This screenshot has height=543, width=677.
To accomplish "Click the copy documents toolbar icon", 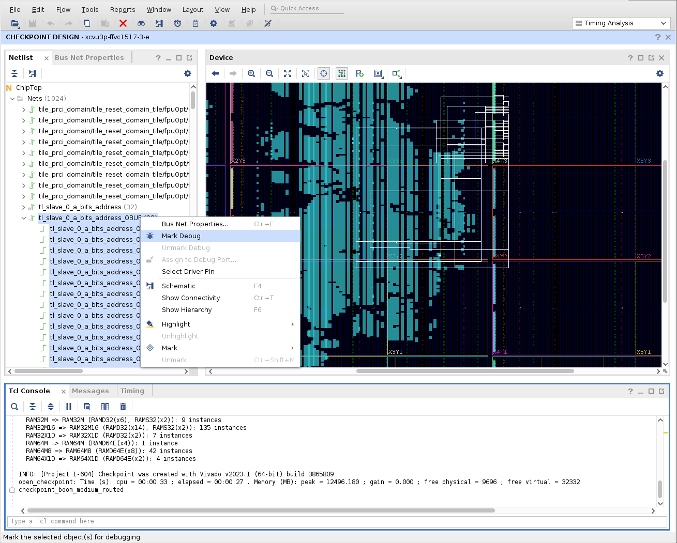I will [87, 23].
